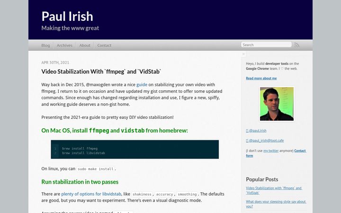Open the @paul_irish@toot.cafe link
This screenshot has height=213, width=341.
coord(265,141)
